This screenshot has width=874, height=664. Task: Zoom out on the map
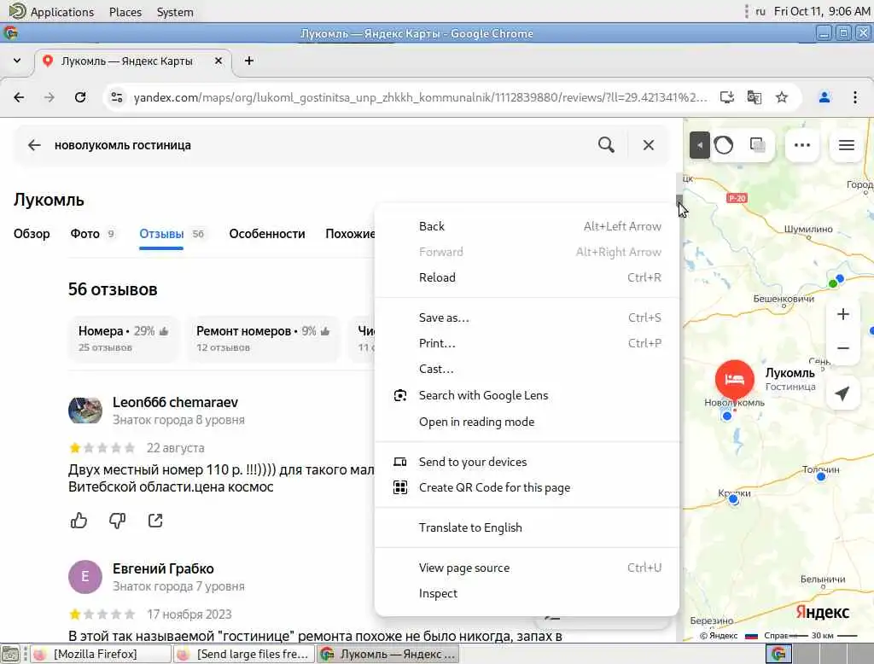(842, 348)
